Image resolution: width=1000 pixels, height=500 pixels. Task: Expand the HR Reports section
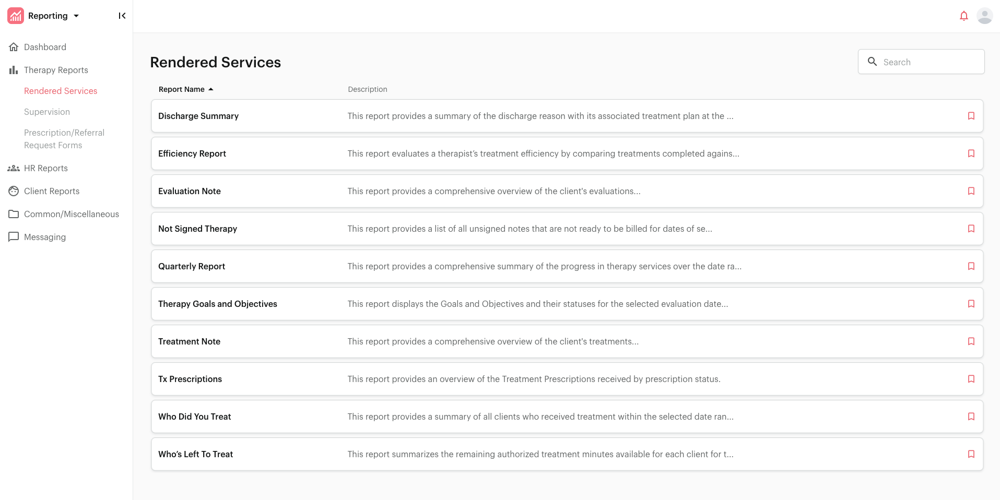pyautogui.click(x=46, y=168)
